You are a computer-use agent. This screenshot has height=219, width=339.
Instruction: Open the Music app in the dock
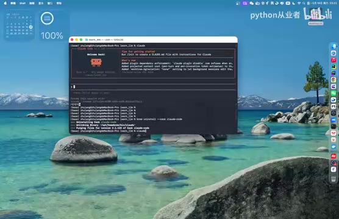pyautogui.click(x=334, y=60)
